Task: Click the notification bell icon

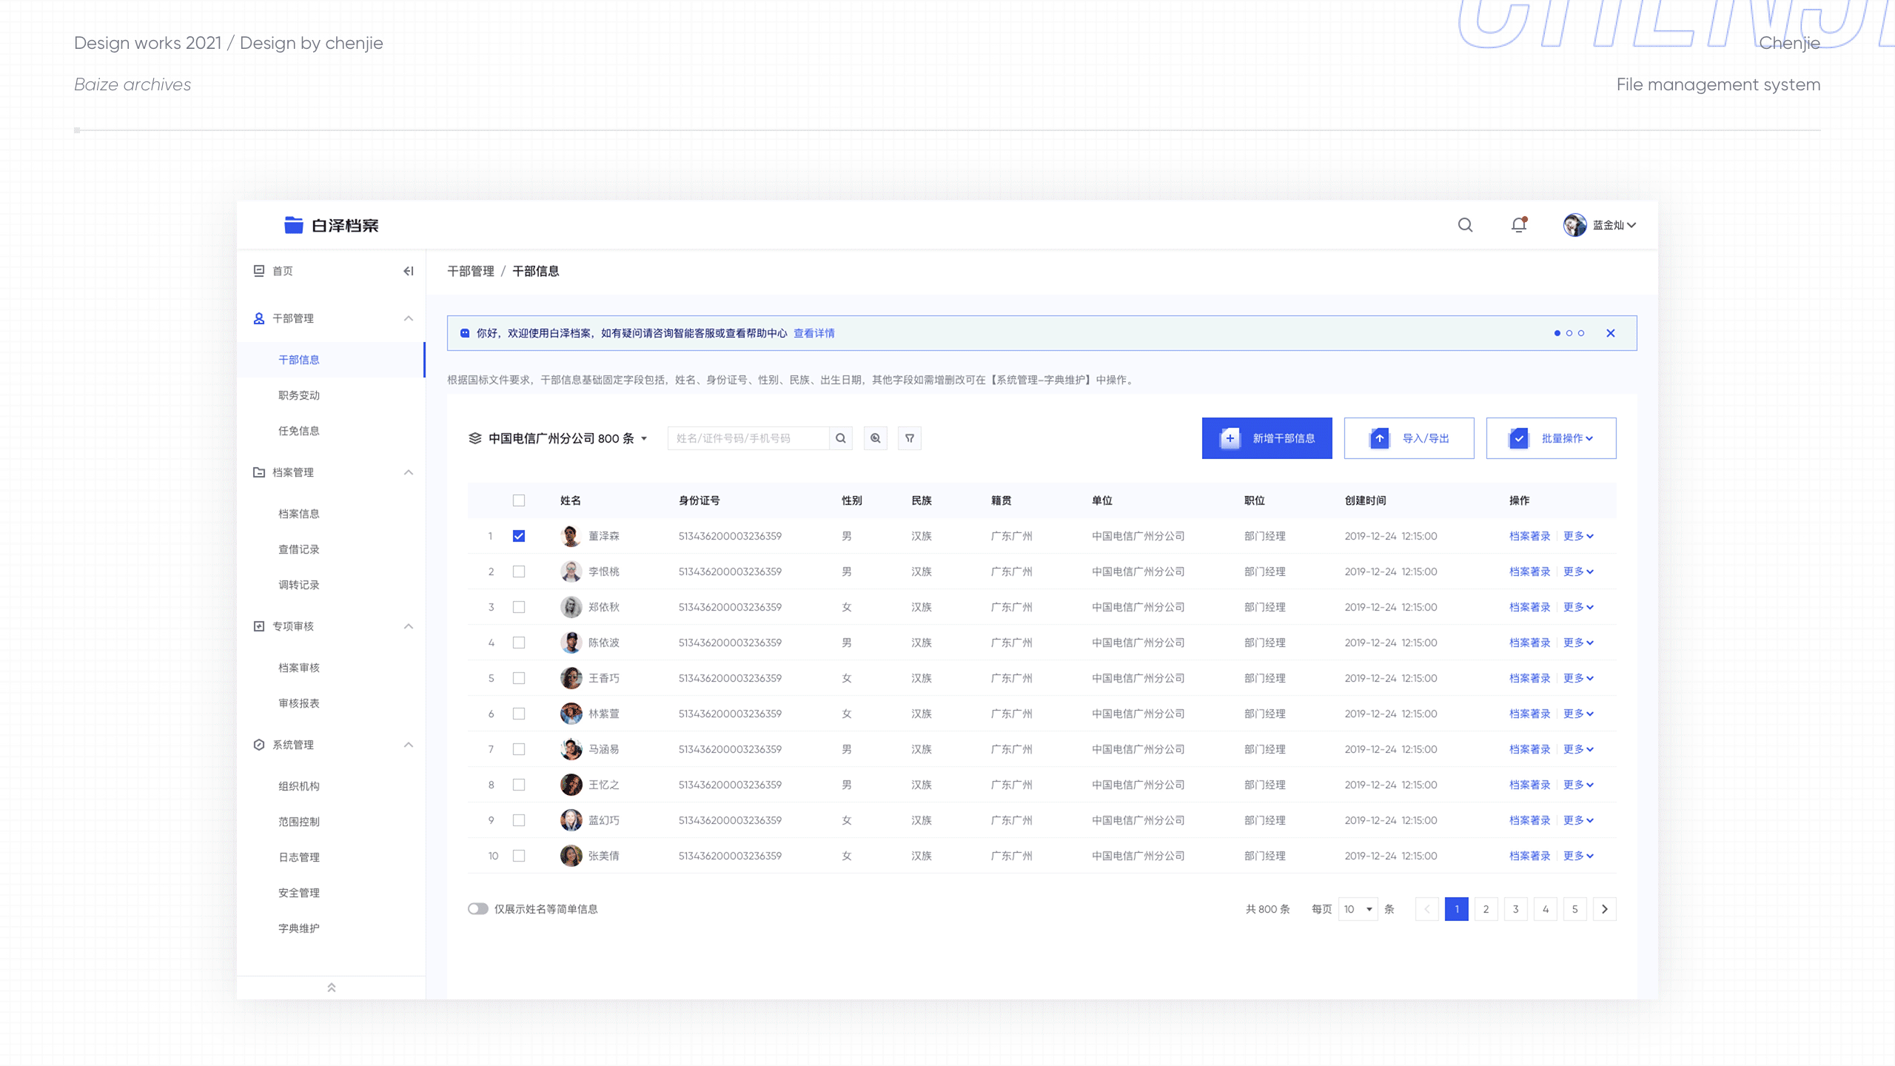Action: coord(1518,225)
